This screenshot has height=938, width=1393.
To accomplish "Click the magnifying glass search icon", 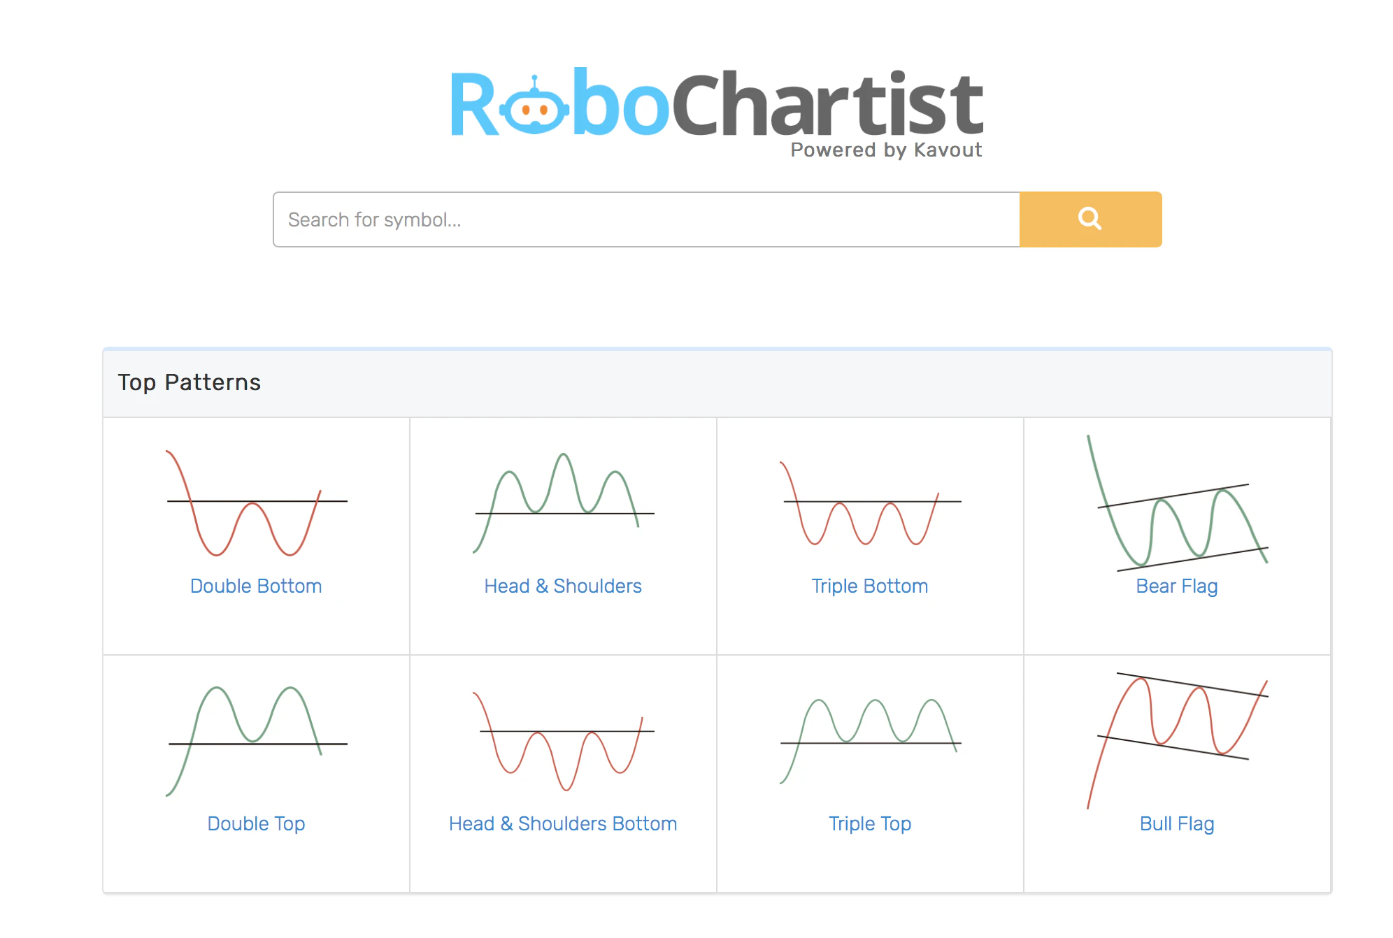I will pyautogui.click(x=1090, y=219).
